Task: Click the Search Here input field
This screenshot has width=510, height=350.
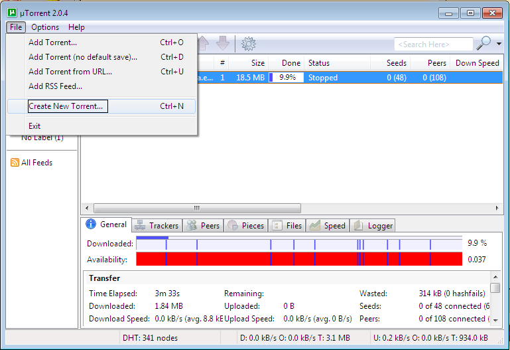Action: click(434, 44)
